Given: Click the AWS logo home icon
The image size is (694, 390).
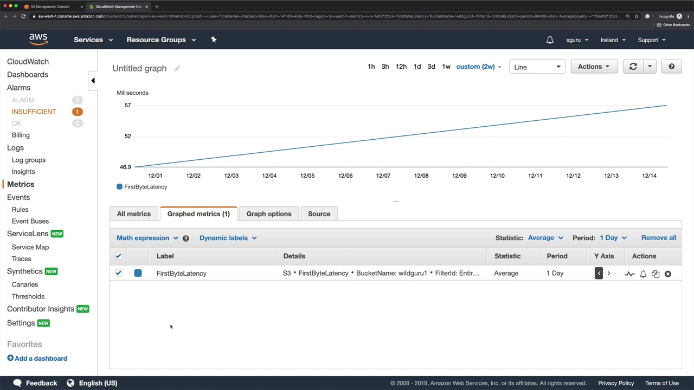Looking at the screenshot, I should pos(38,40).
